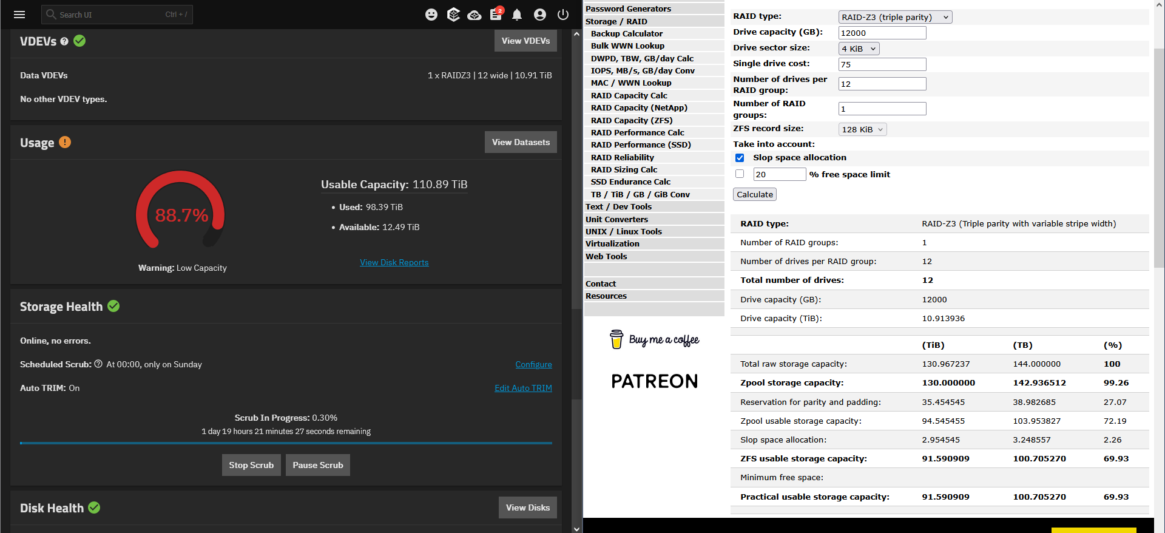Click the Patreon logo
The image size is (1165, 533).
[x=654, y=381]
